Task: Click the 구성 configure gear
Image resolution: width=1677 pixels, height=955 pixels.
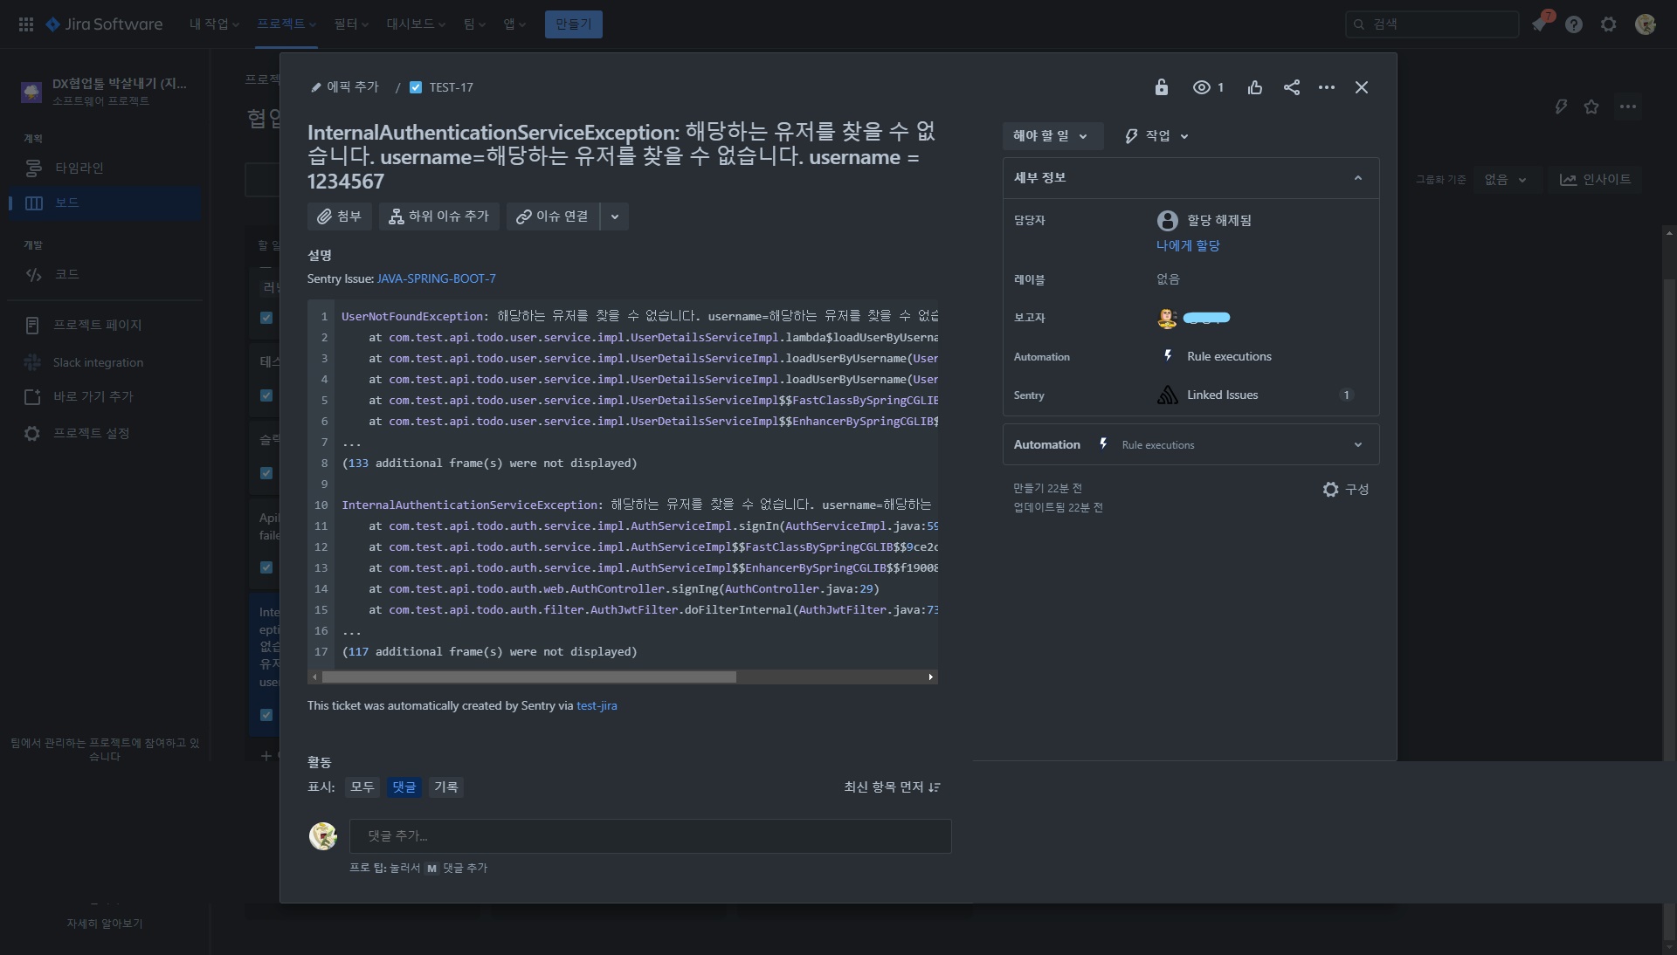Action: click(1346, 490)
